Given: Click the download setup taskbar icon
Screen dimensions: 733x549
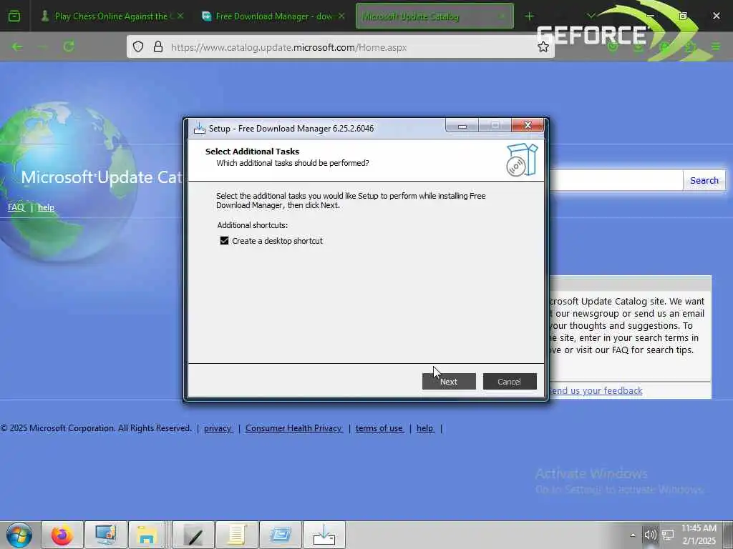Looking at the screenshot, I should (324, 535).
